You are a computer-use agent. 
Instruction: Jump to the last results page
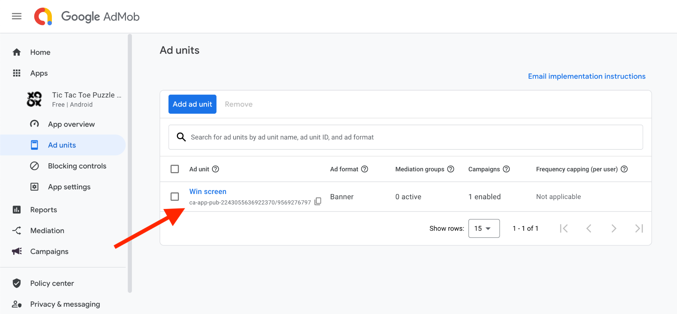click(x=639, y=228)
